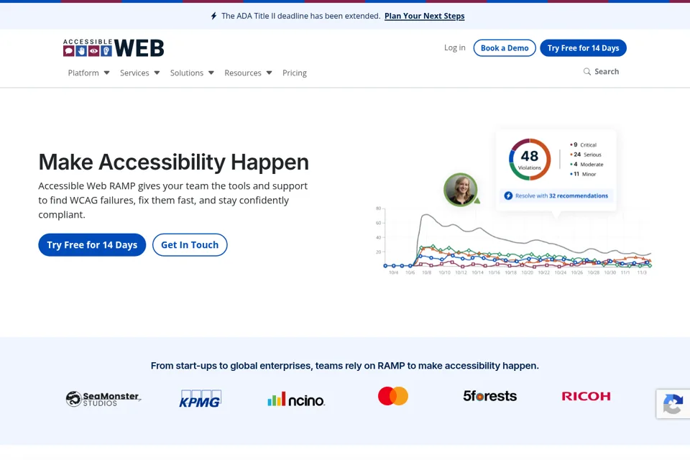Expand the Solutions dropdown menu
This screenshot has width=690, height=460.
192,73
